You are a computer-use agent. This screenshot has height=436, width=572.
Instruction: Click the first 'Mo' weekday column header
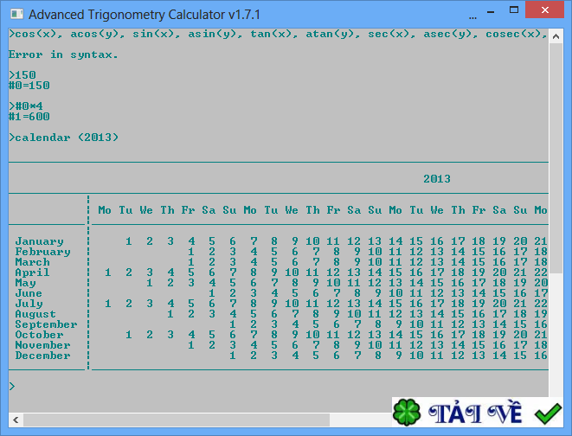(x=105, y=210)
